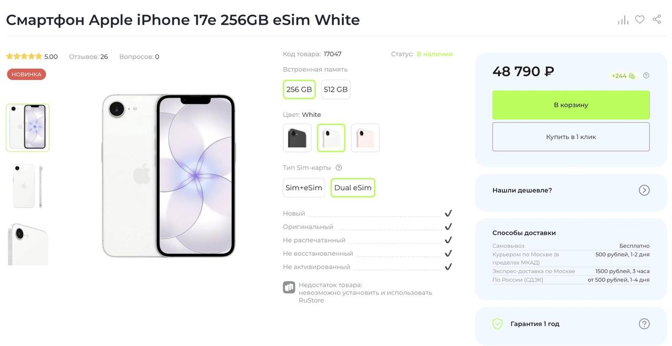672x346 pixels.
Task: Click the green warranty shield icon
Action: tap(497, 324)
